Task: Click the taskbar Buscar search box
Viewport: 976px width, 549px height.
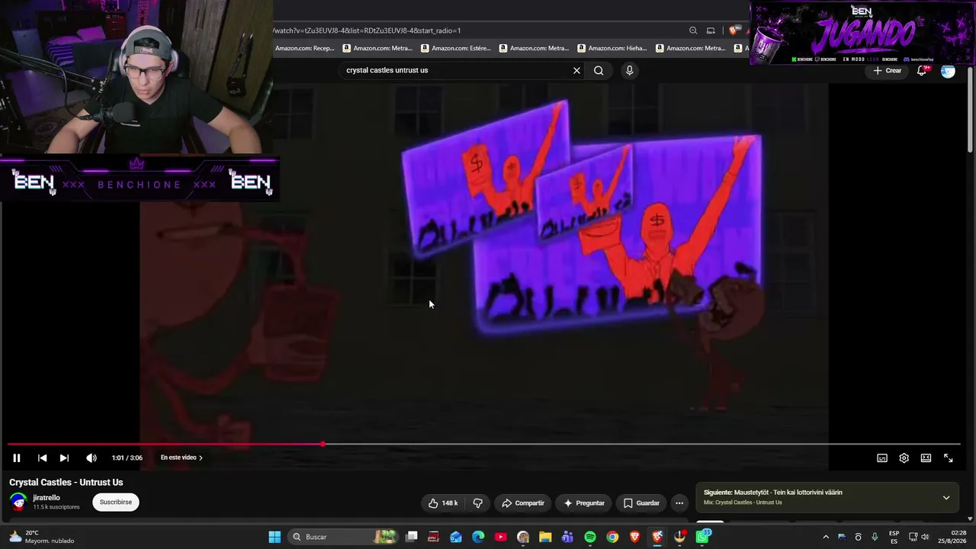Action: pyautogui.click(x=344, y=537)
